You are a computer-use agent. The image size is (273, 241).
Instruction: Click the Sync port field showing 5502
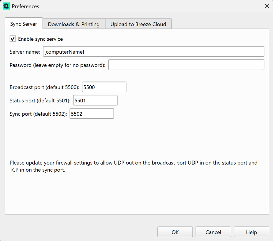tap(92, 113)
